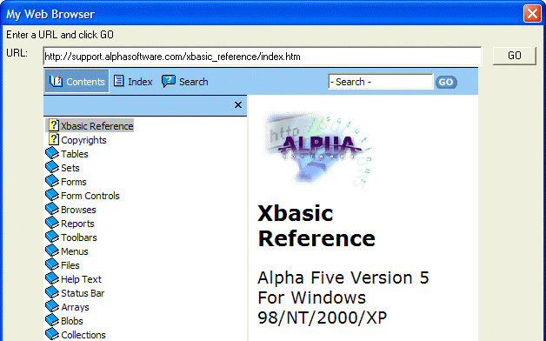Expand the Browses topic
The image size is (546, 341).
(78, 210)
